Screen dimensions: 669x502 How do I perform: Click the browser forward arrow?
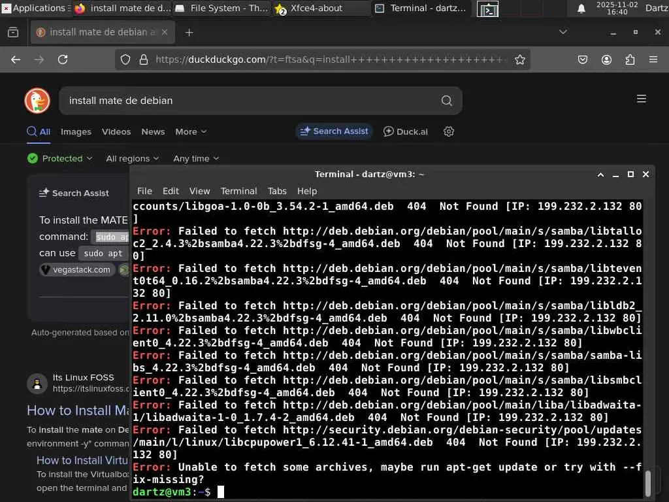[39, 59]
